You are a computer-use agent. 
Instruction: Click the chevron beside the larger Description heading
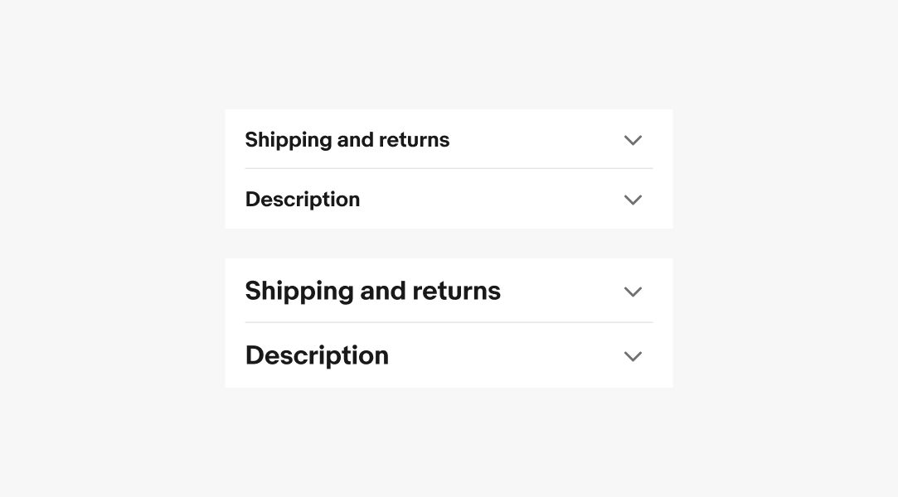633,356
